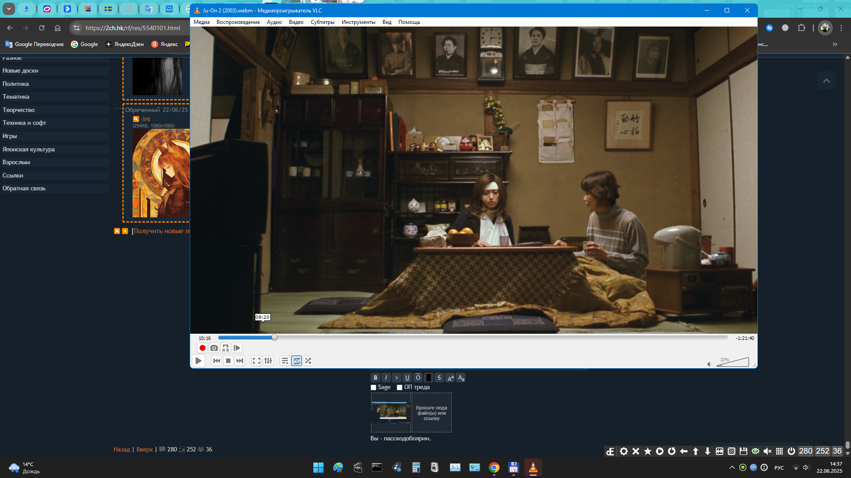Open the Субтитры menu
The image size is (851, 478).
[x=322, y=22]
